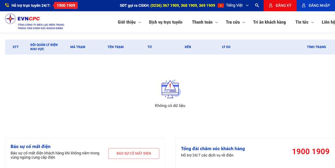Open the search magnifier icon
Screen dimensions: 335x168
[x=257, y=6]
